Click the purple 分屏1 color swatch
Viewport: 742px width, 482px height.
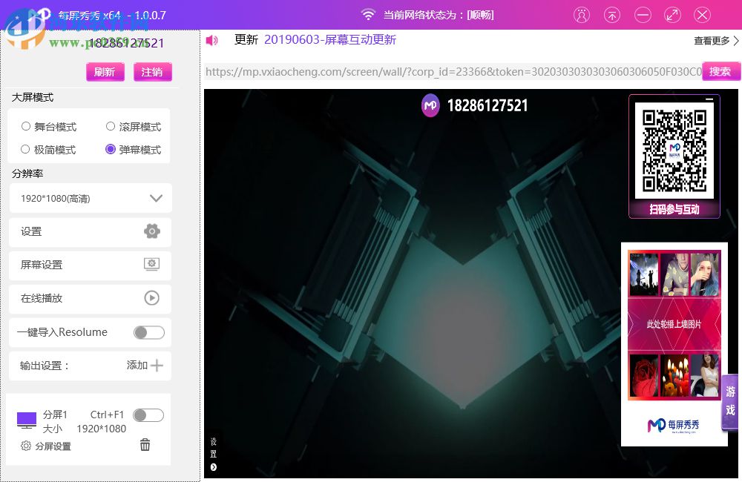point(26,417)
